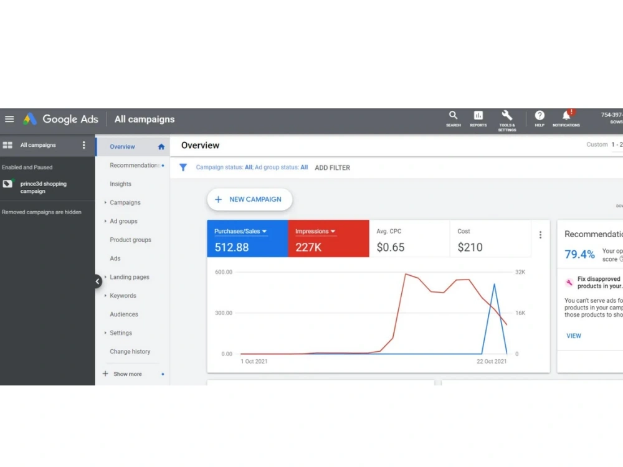Click the pink wrench recommendation icon
This screenshot has width=623, height=467.
click(569, 282)
